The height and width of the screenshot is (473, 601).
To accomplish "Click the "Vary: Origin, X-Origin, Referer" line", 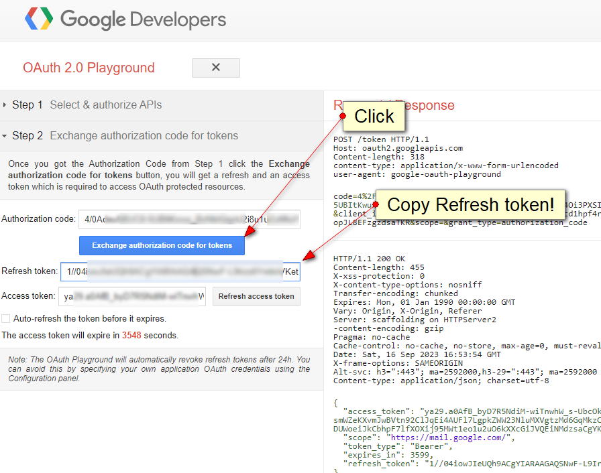I will point(407,311).
